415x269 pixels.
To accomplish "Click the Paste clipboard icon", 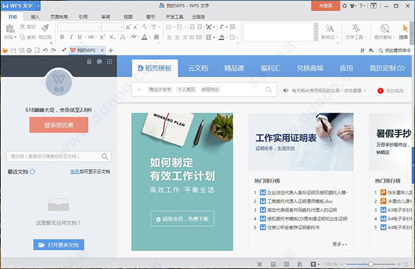I will (10, 28).
